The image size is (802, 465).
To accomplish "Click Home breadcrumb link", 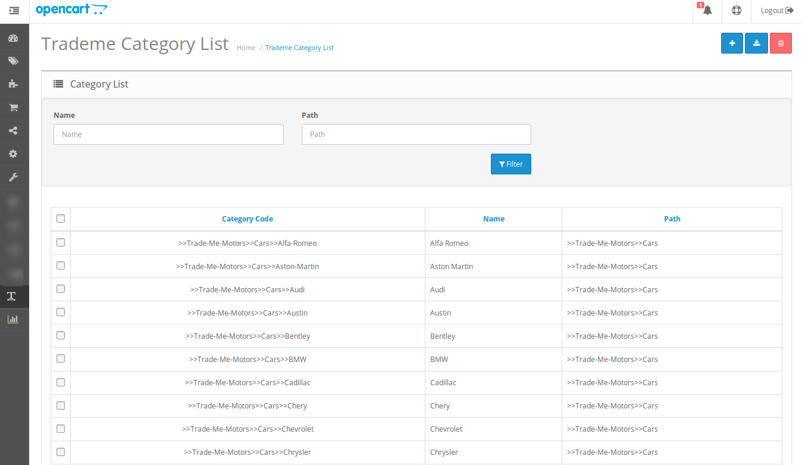I will [x=246, y=48].
